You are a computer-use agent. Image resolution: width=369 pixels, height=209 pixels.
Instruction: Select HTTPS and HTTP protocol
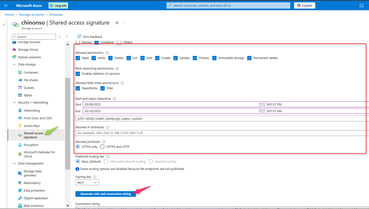tap(102, 147)
